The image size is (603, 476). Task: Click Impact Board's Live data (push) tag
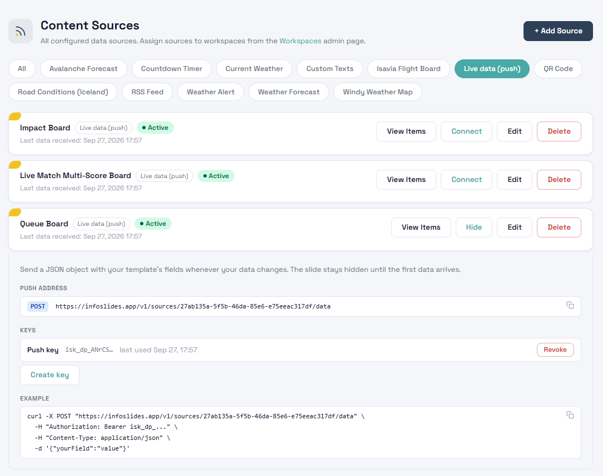(x=103, y=128)
